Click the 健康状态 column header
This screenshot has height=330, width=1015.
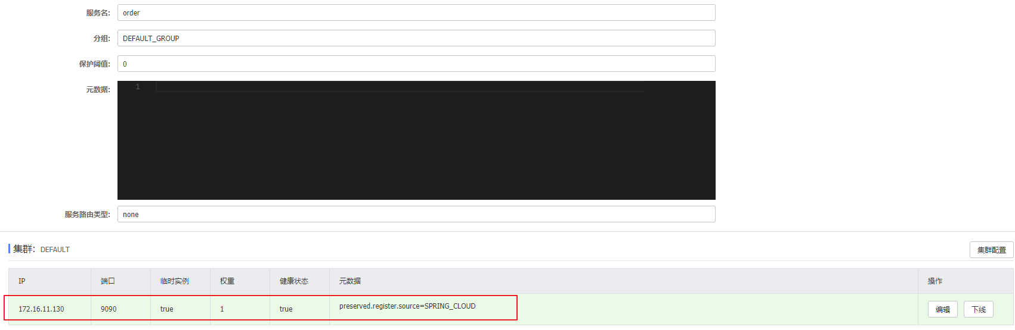click(x=294, y=281)
